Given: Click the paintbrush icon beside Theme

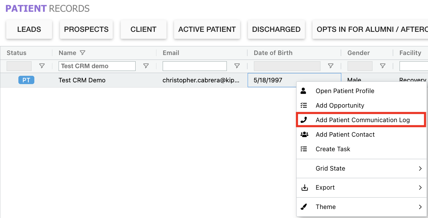Looking at the screenshot, I should coord(304,207).
